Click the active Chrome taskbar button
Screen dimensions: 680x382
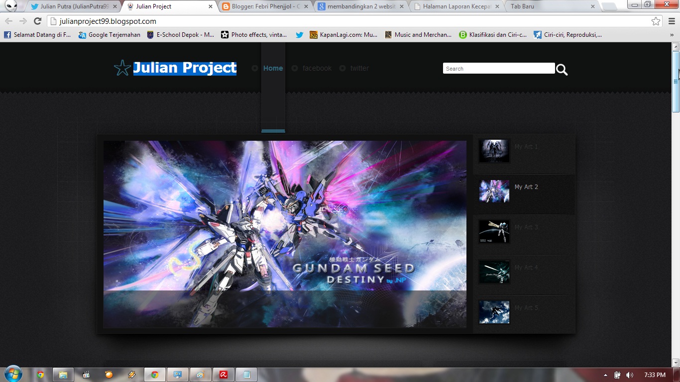pos(155,375)
